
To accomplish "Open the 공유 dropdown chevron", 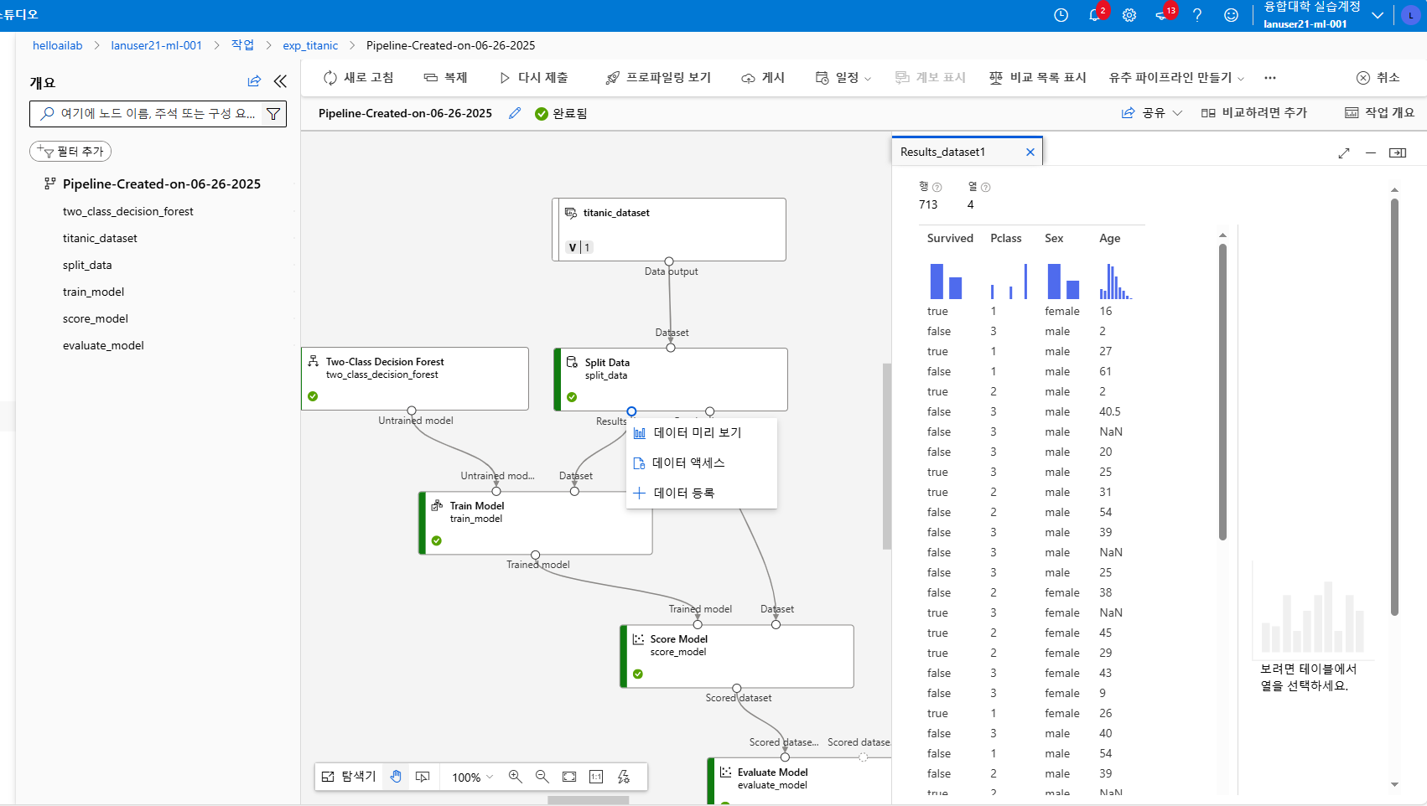I will (1178, 112).
